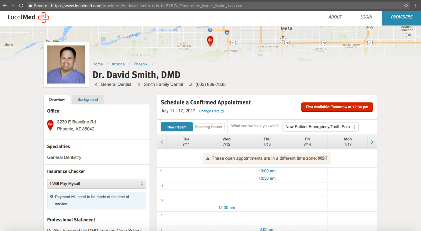The width and height of the screenshot is (421, 231).
Task: Click the browser forward arrow
Action: [x=13, y=6]
